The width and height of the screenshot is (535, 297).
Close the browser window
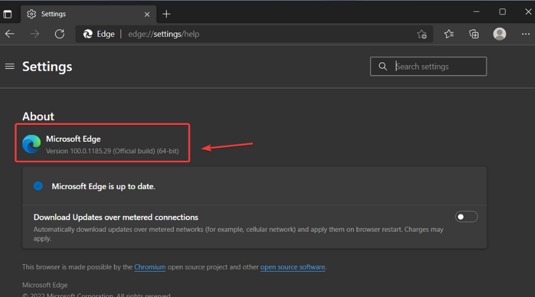point(528,12)
